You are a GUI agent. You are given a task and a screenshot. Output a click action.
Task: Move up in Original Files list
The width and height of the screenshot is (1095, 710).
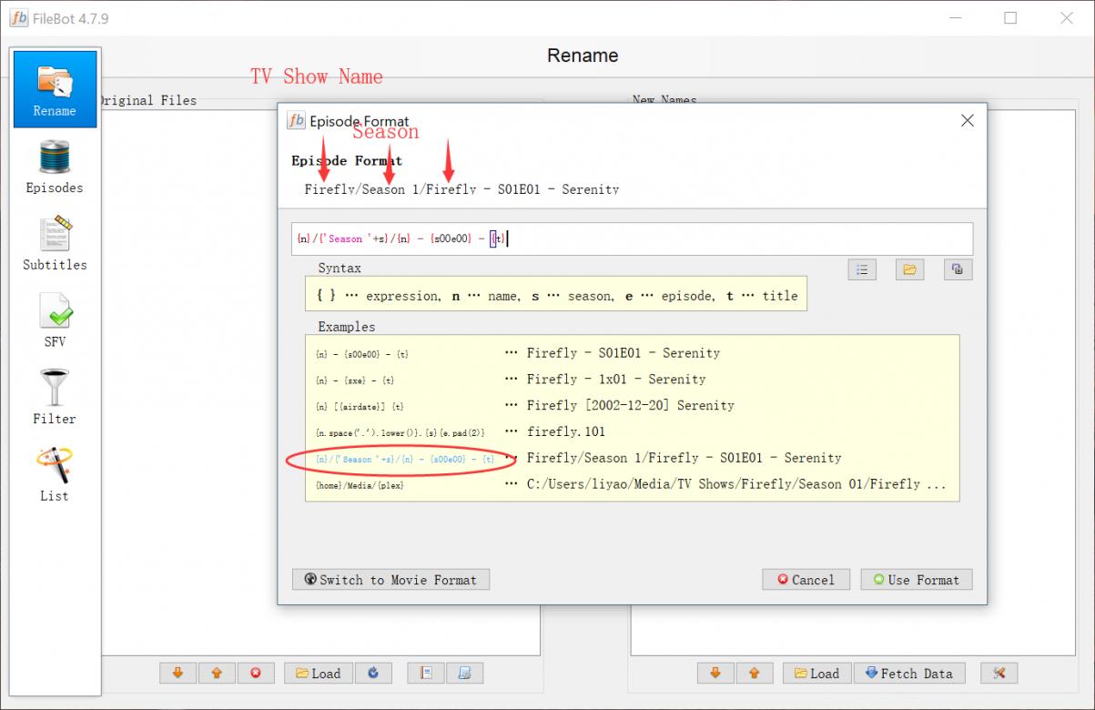pos(217,674)
